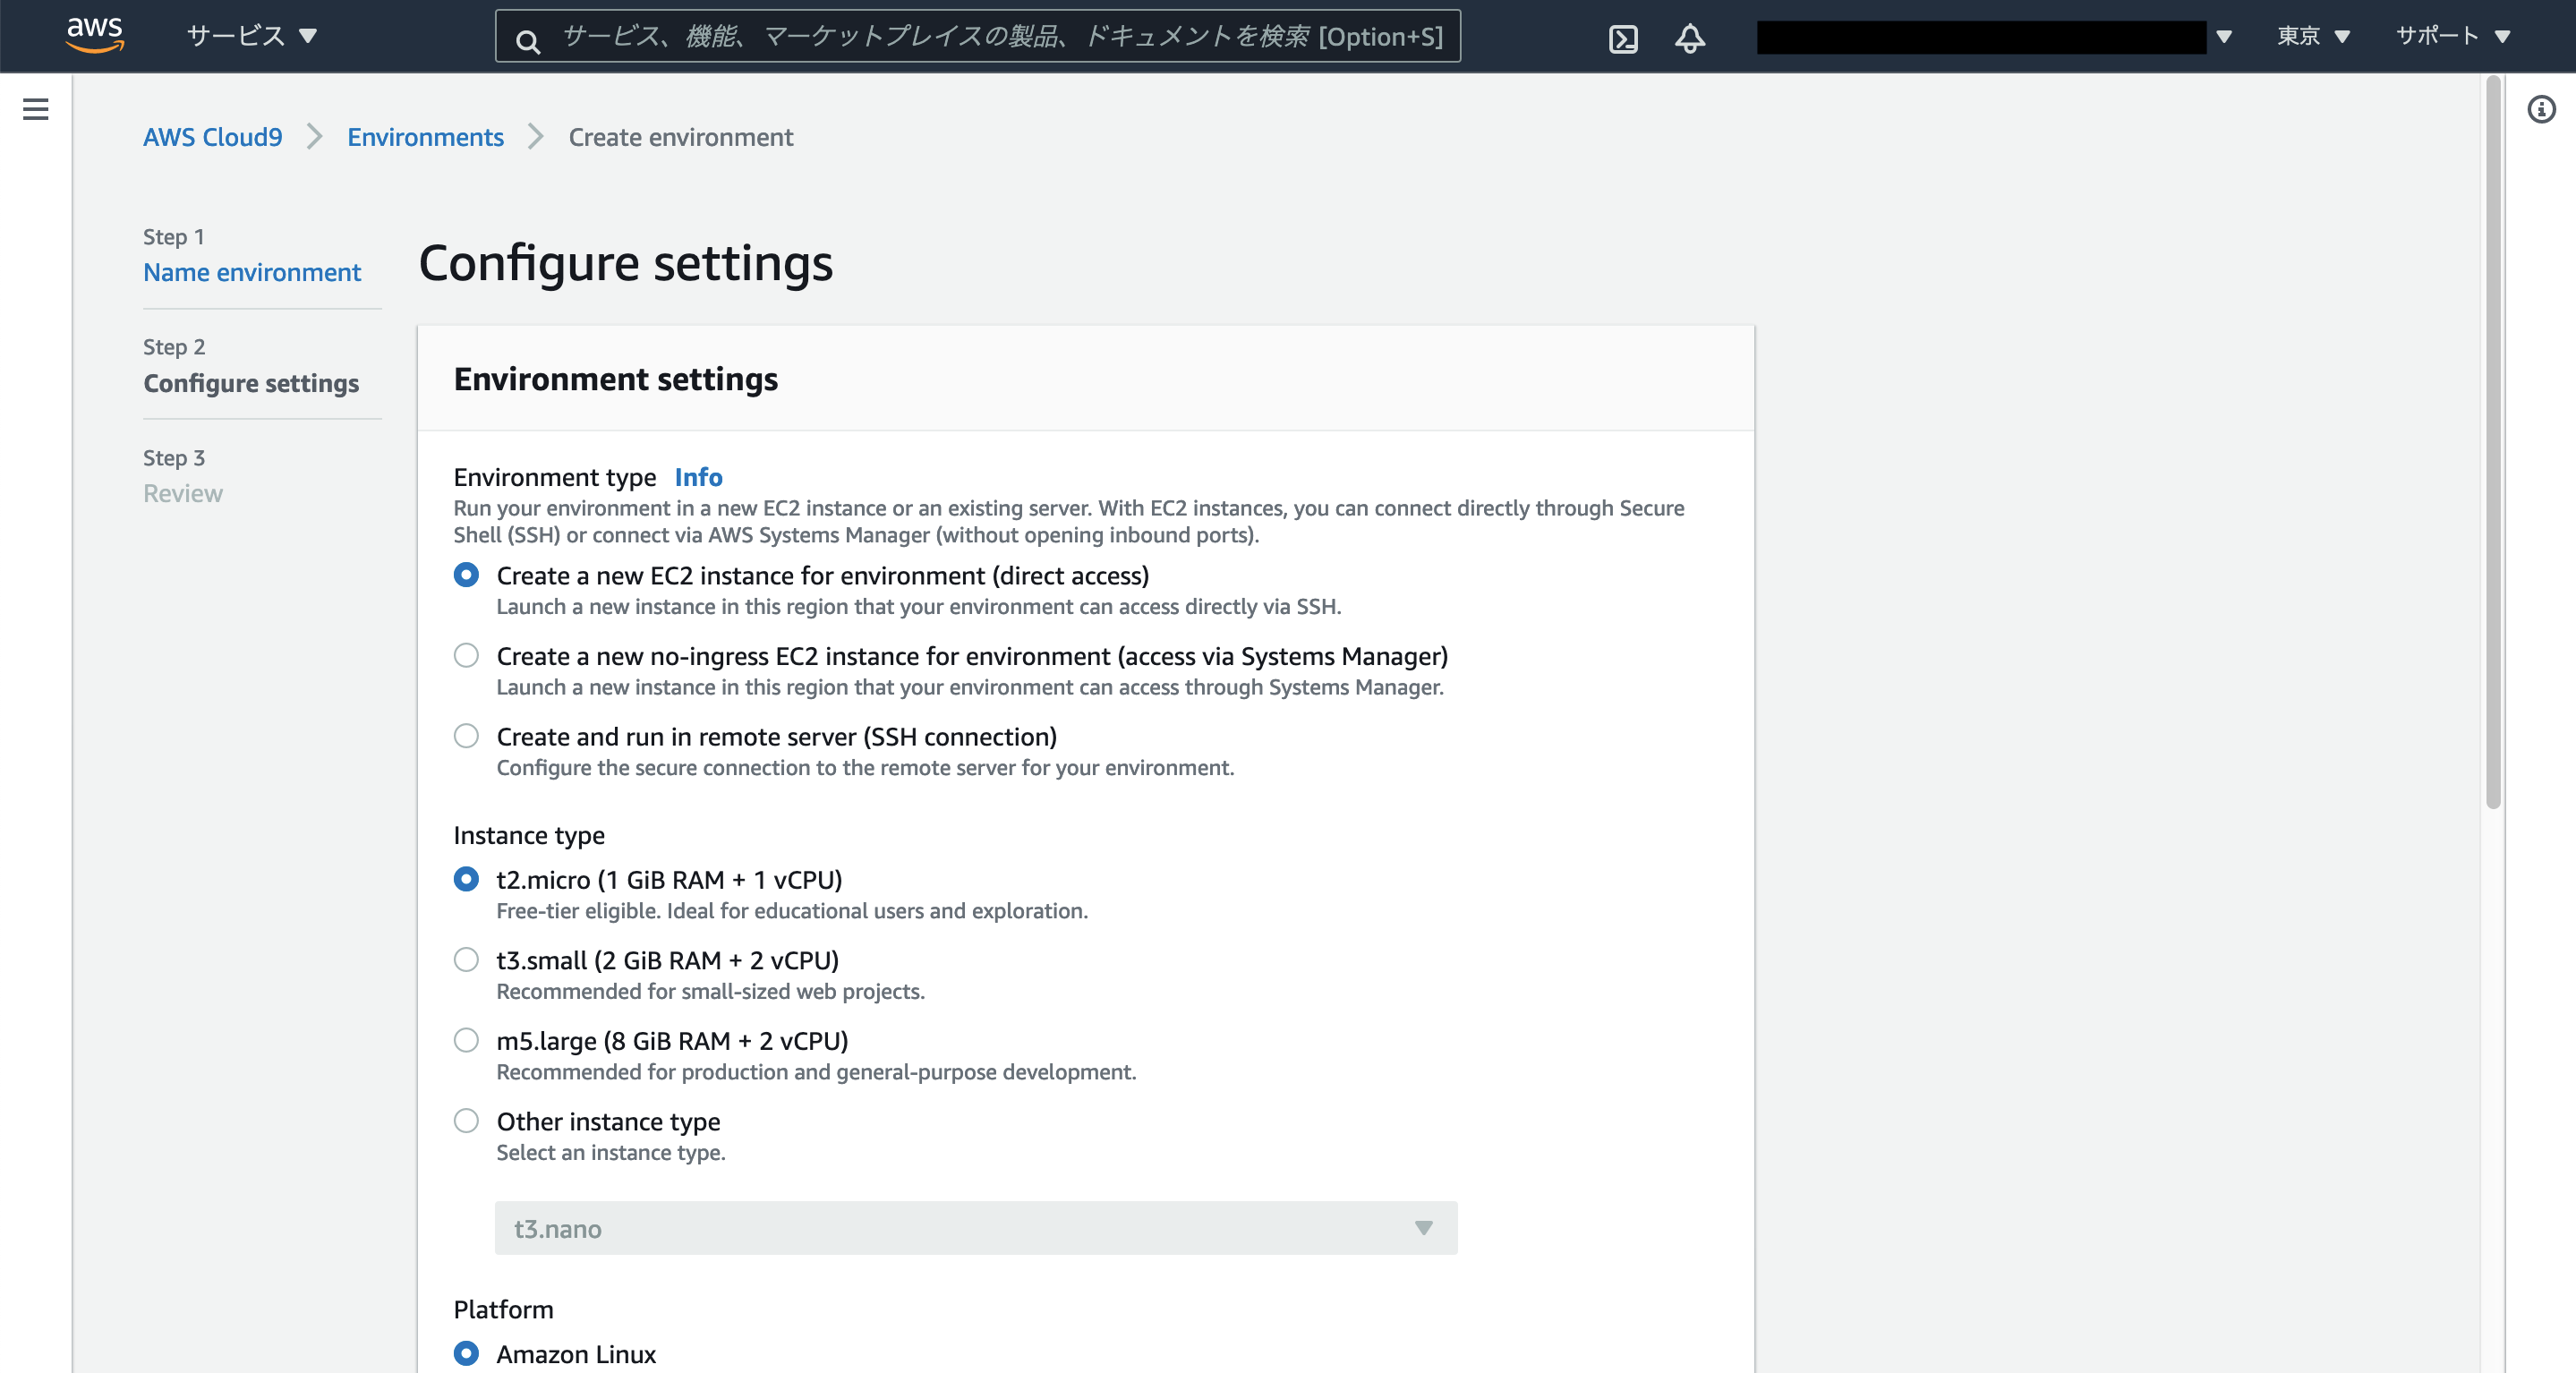The width and height of the screenshot is (2576, 1373).
Task: Click the Platform section label
Action: point(503,1309)
